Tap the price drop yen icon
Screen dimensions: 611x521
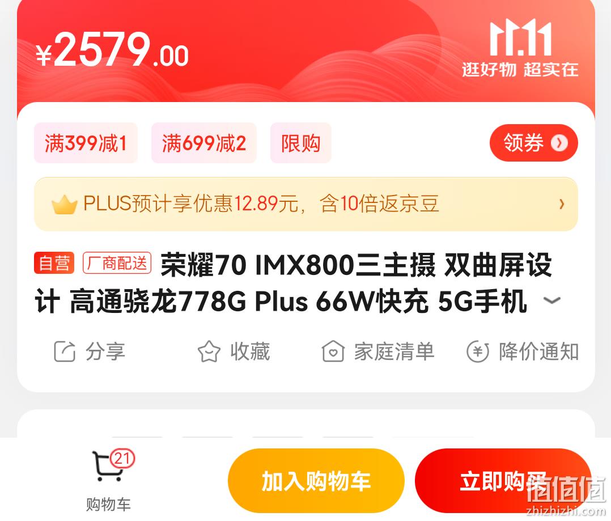(477, 351)
